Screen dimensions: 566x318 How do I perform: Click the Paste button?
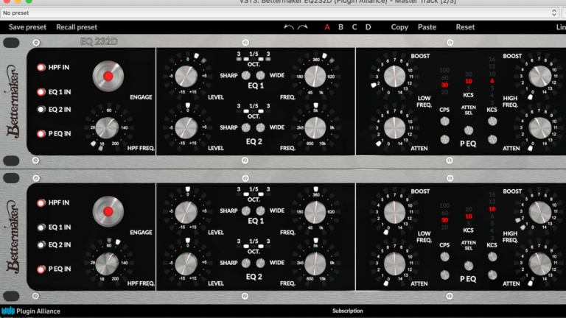pos(427,27)
